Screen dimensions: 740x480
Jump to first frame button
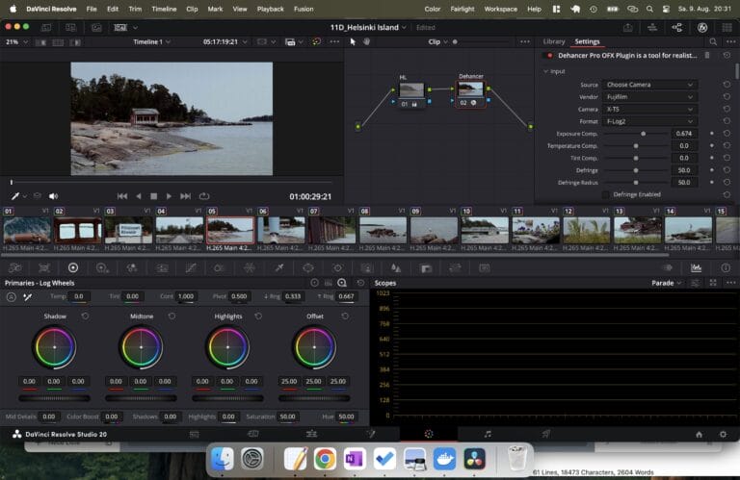(122, 196)
